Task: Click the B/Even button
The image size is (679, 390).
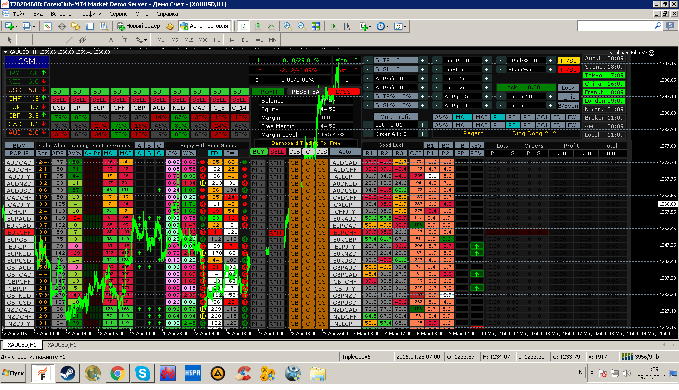Action: 568,105
